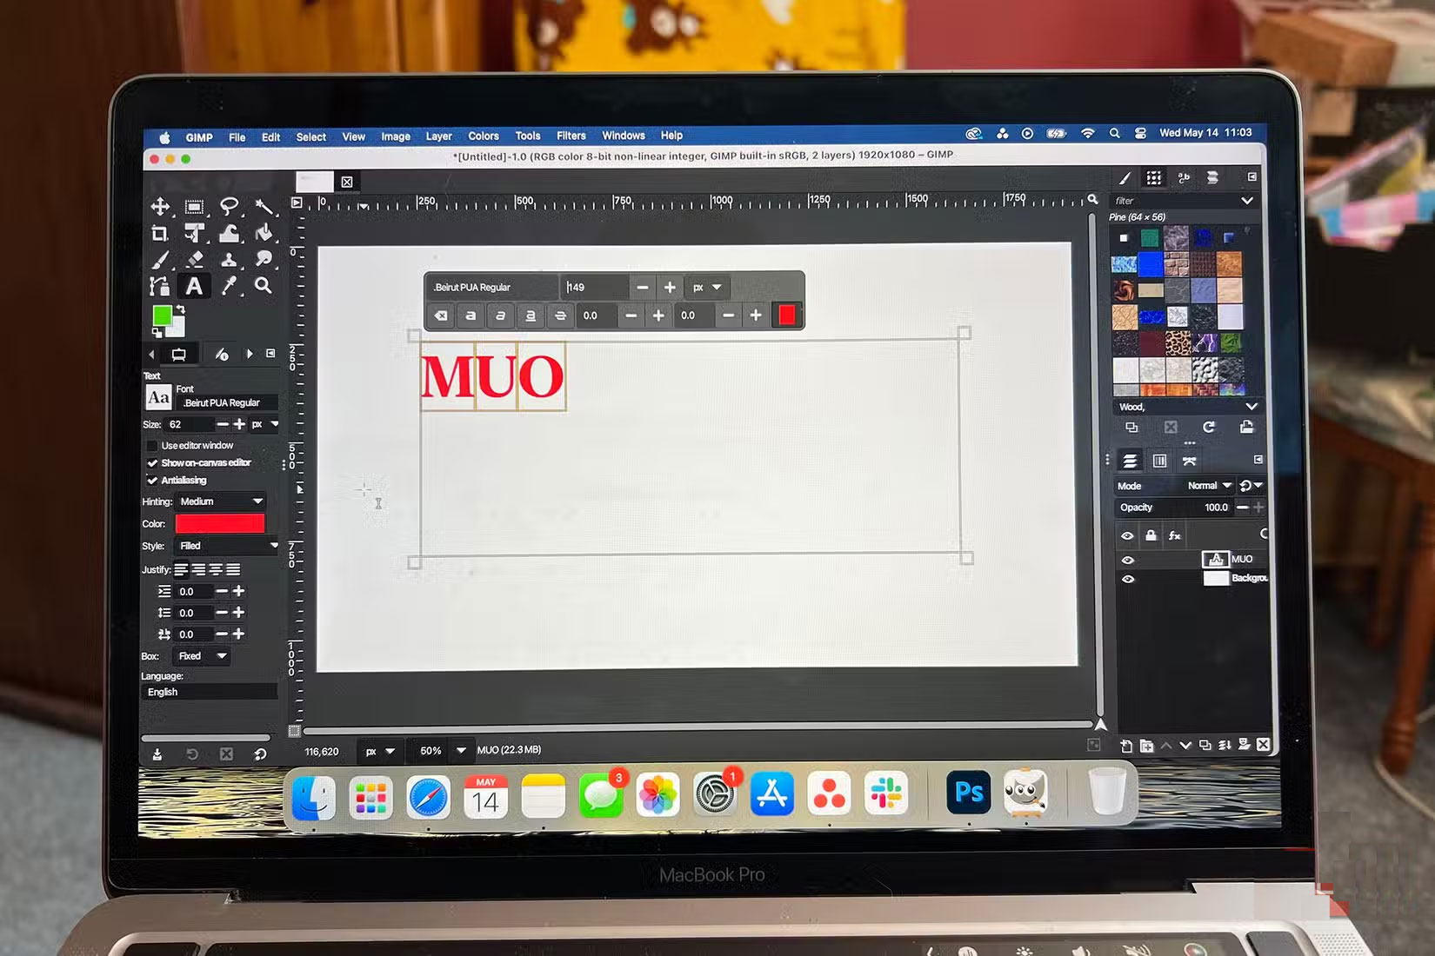This screenshot has width=1435, height=956.
Task: Hide the Background layer
Action: (1128, 578)
